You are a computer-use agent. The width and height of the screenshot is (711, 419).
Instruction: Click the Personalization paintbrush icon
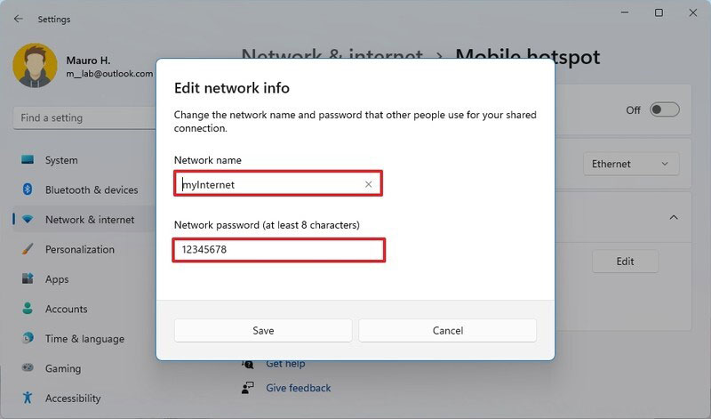click(28, 249)
